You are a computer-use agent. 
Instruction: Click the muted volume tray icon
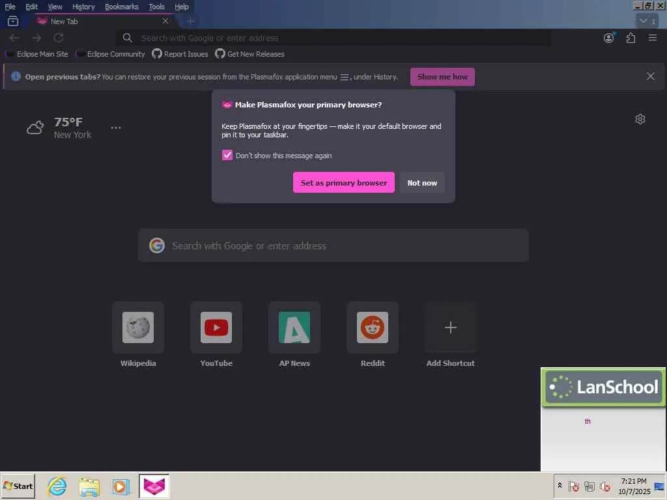point(604,486)
